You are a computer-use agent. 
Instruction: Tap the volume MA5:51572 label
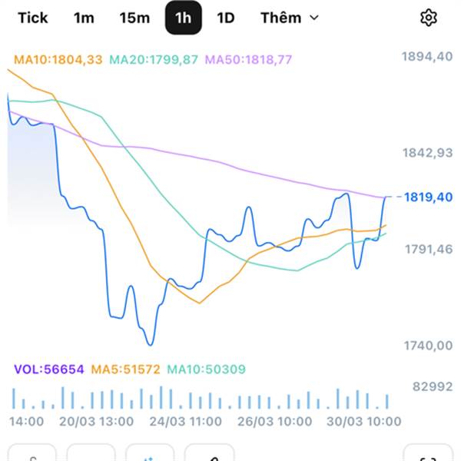(125, 370)
